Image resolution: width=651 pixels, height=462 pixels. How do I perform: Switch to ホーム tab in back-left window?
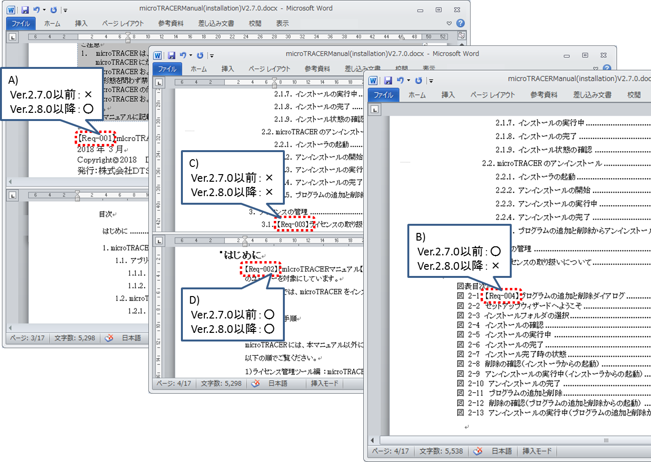[x=52, y=23]
